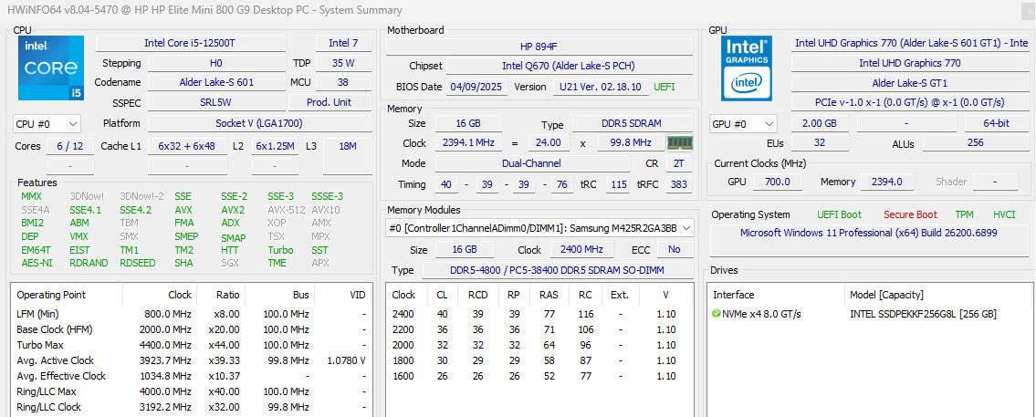Click the Model [Capacity] column header
Viewport: 1036px width, 417px height.
click(x=939, y=295)
